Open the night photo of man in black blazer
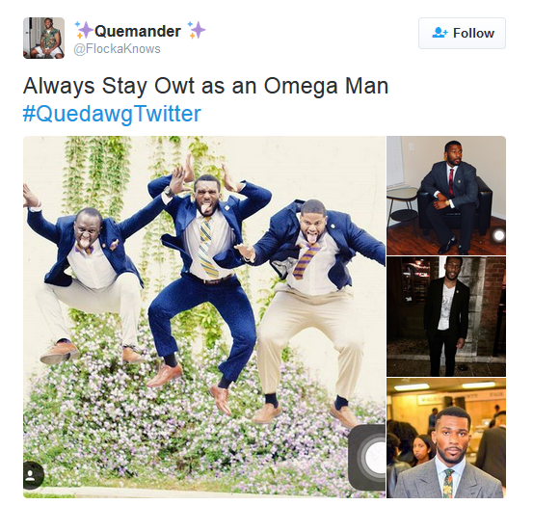Image resolution: width=533 pixels, height=505 pixels. (446, 316)
